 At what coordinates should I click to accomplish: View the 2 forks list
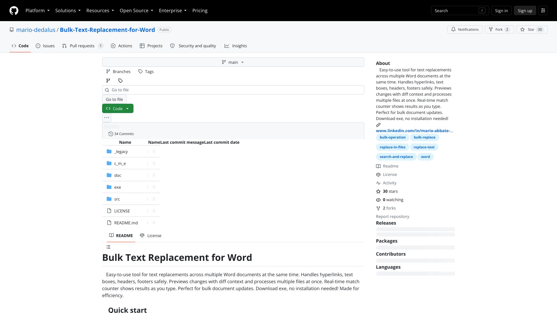coord(386,208)
